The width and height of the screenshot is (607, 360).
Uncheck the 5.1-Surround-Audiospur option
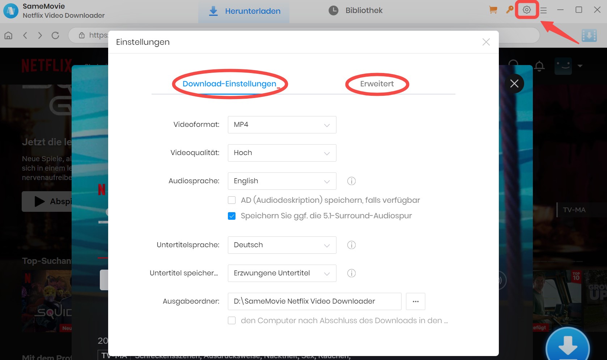point(232,216)
